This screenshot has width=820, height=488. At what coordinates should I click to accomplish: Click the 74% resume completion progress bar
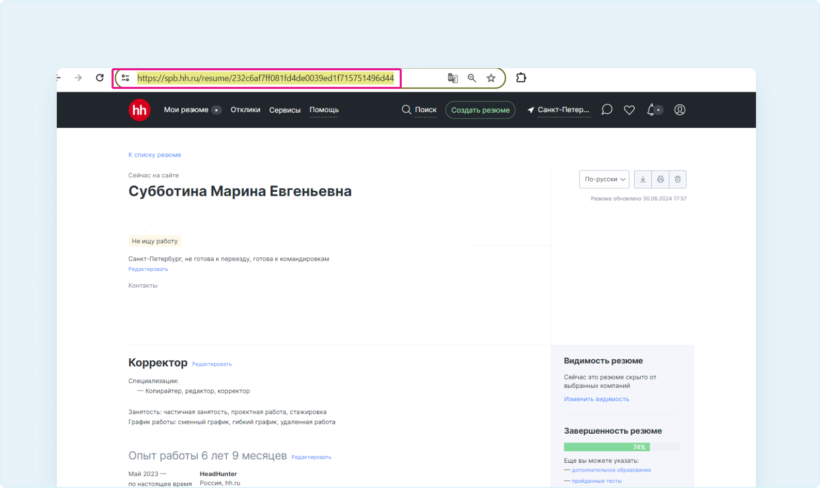(622, 447)
